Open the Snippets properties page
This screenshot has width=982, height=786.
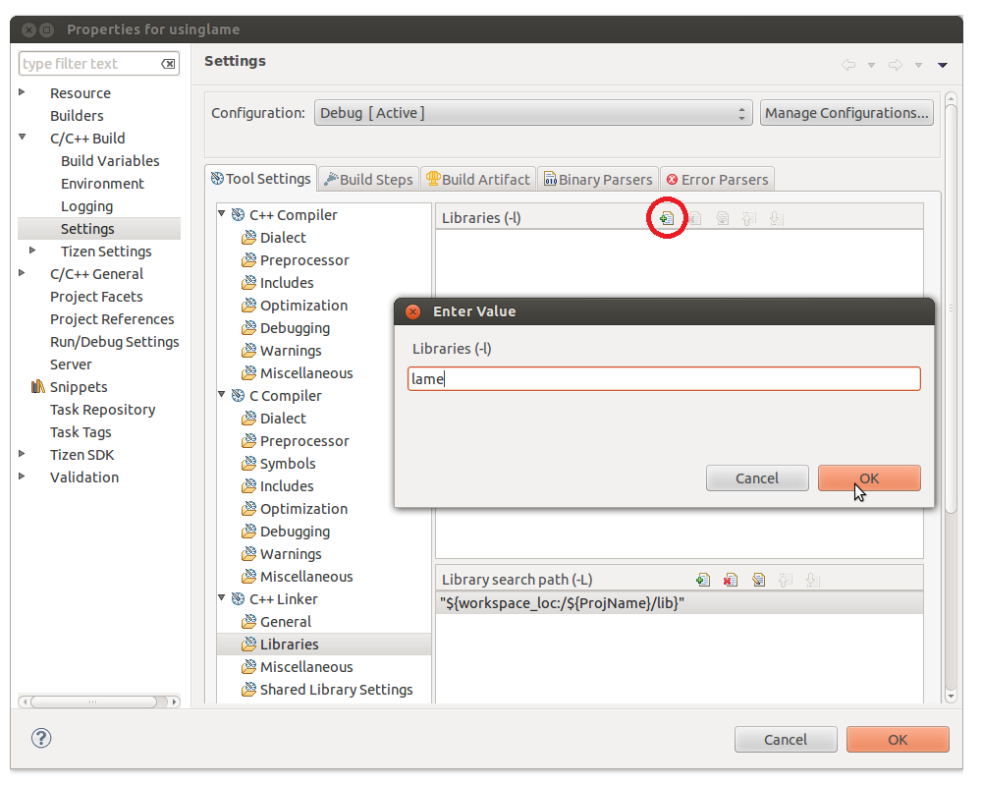click(79, 387)
